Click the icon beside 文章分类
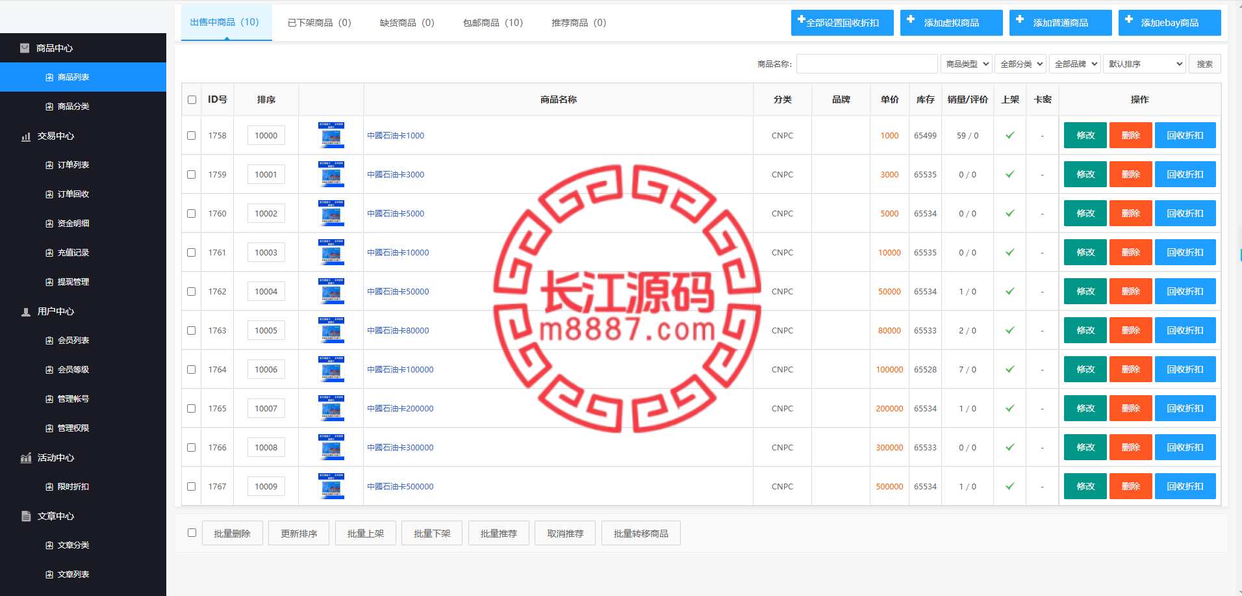Viewport: 1242px width, 596px height. pyautogui.click(x=49, y=545)
